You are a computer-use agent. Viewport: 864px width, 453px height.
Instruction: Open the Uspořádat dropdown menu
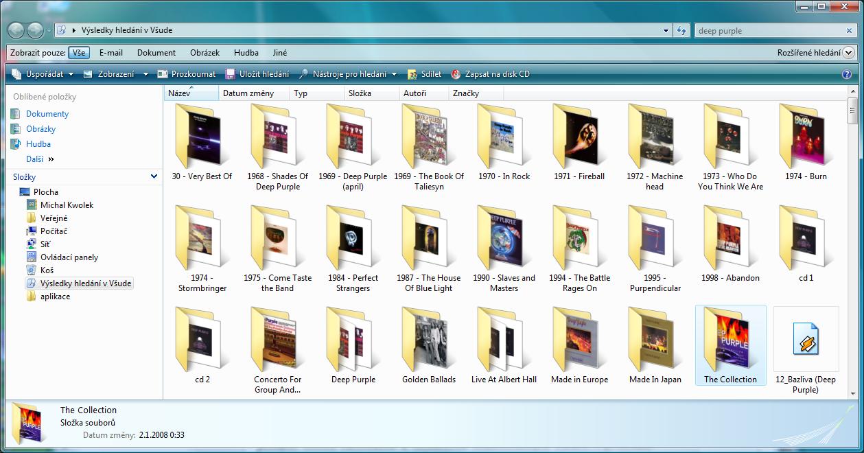point(43,74)
